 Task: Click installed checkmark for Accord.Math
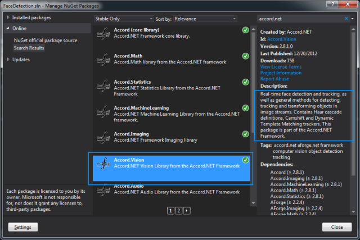click(245, 56)
